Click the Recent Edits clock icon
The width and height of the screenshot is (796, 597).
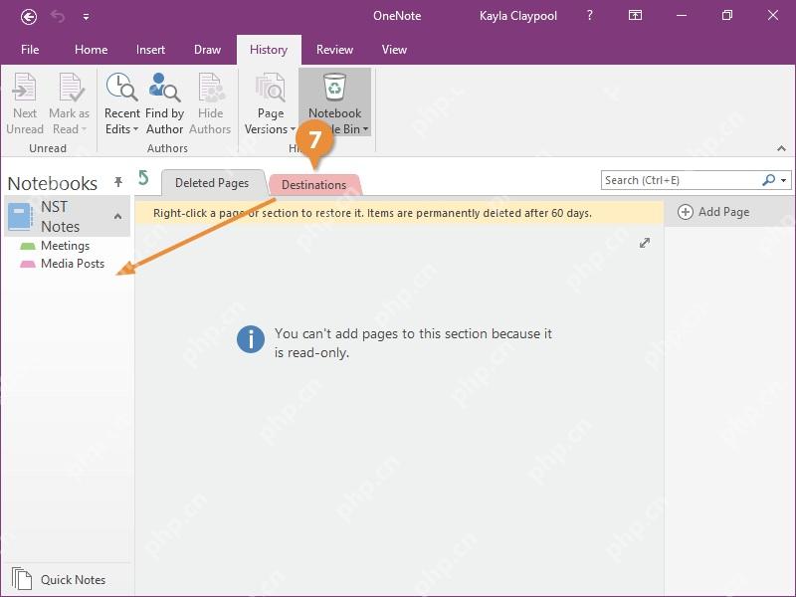pos(121,87)
